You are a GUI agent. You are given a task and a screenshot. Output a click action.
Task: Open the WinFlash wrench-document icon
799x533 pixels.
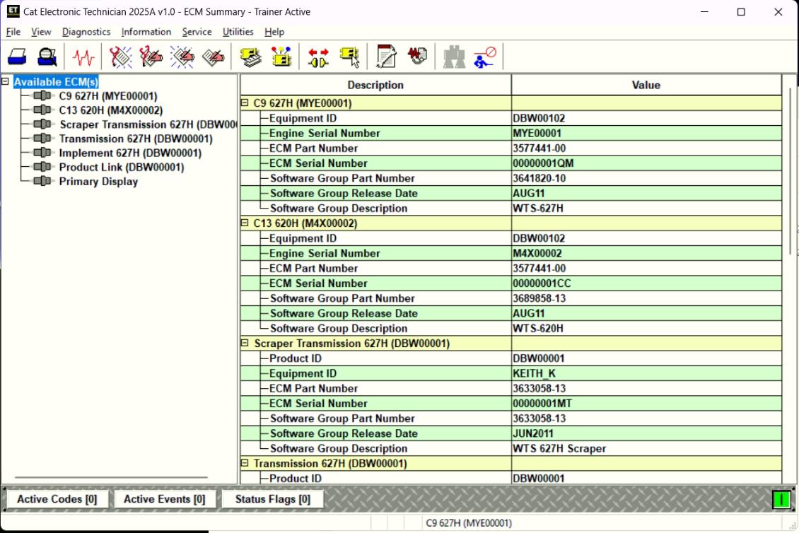tap(386, 57)
